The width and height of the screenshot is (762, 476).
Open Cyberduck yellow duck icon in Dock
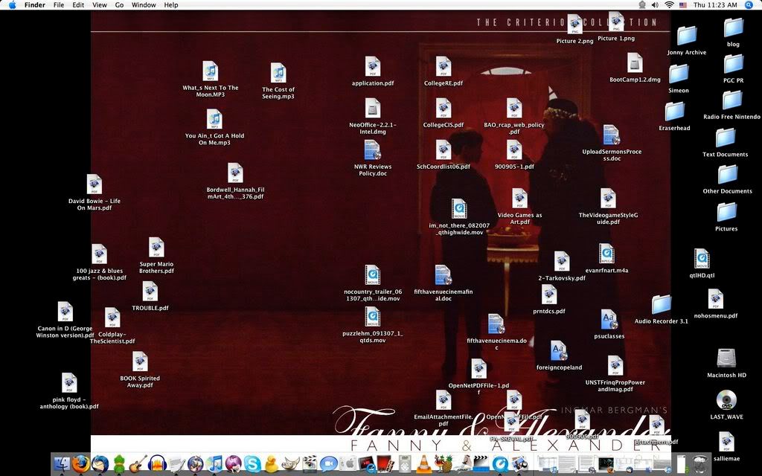[272, 464]
